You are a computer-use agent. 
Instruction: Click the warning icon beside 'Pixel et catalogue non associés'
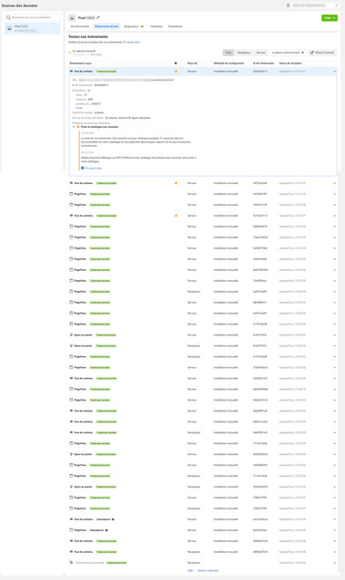pyautogui.click(x=78, y=127)
